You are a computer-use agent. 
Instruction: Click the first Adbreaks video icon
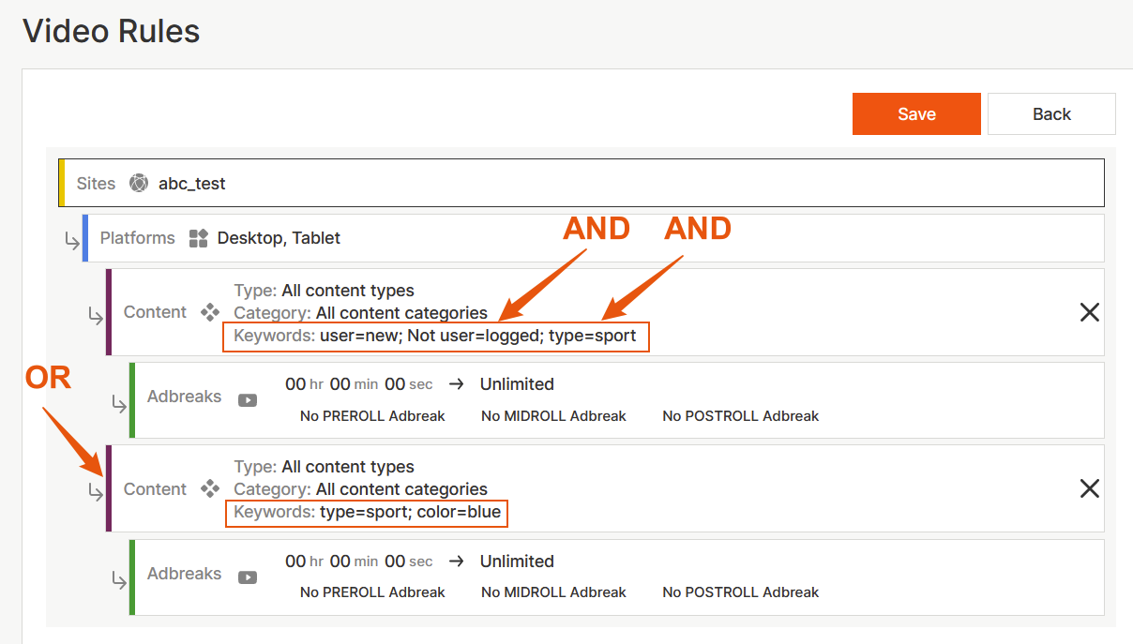click(x=248, y=400)
